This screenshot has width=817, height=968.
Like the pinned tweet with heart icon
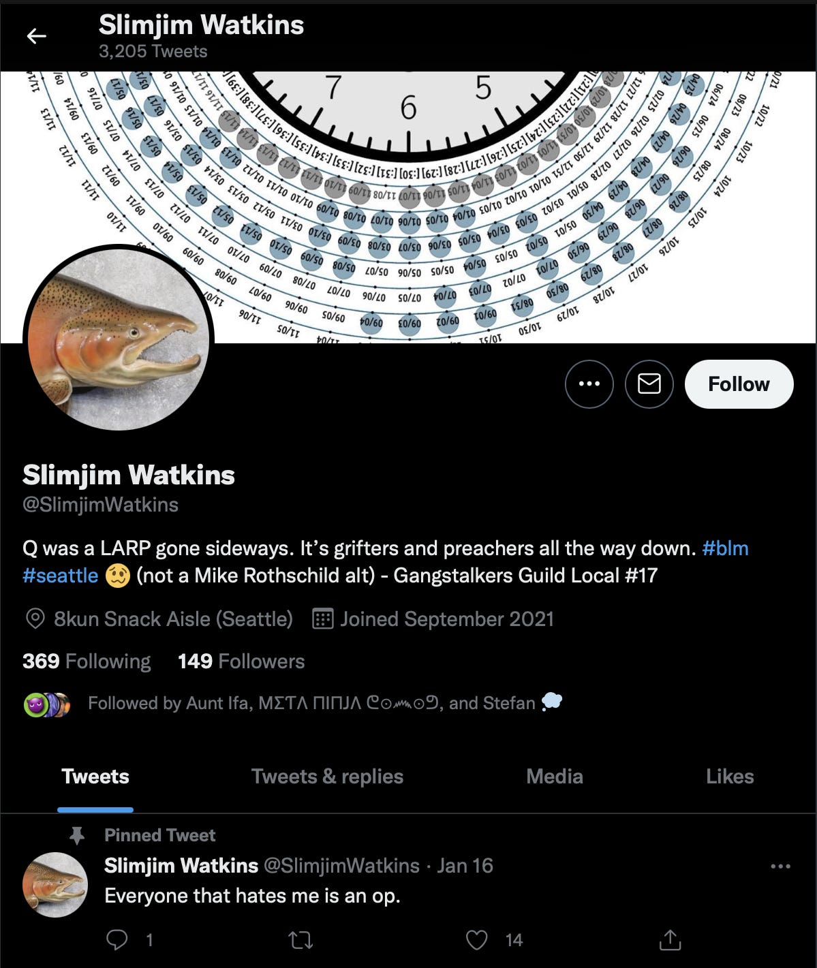click(476, 940)
